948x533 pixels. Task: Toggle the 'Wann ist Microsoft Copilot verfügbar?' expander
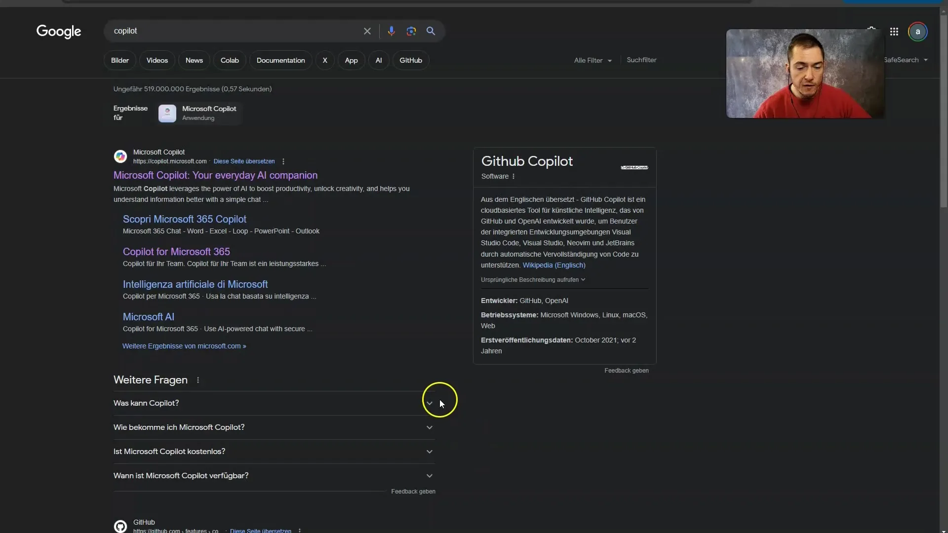click(429, 475)
